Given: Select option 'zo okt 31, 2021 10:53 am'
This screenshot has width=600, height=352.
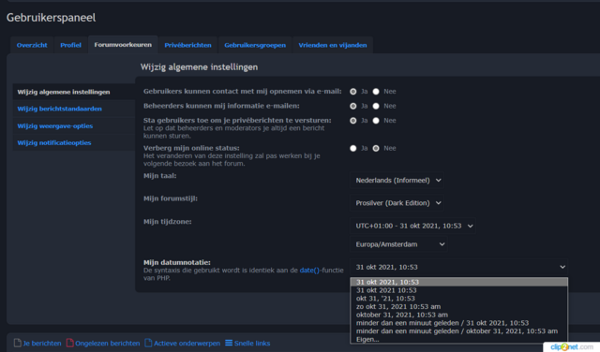Looking at the screenshot, I should (x=458, y=306).
